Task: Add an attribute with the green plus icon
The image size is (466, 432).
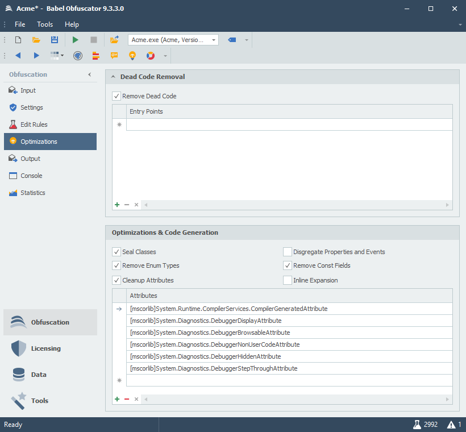Action: point(117,399)
